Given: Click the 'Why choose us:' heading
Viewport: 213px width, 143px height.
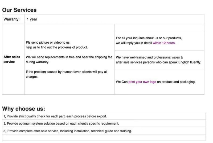Looking at the screenshot, I should coord(23,109).
